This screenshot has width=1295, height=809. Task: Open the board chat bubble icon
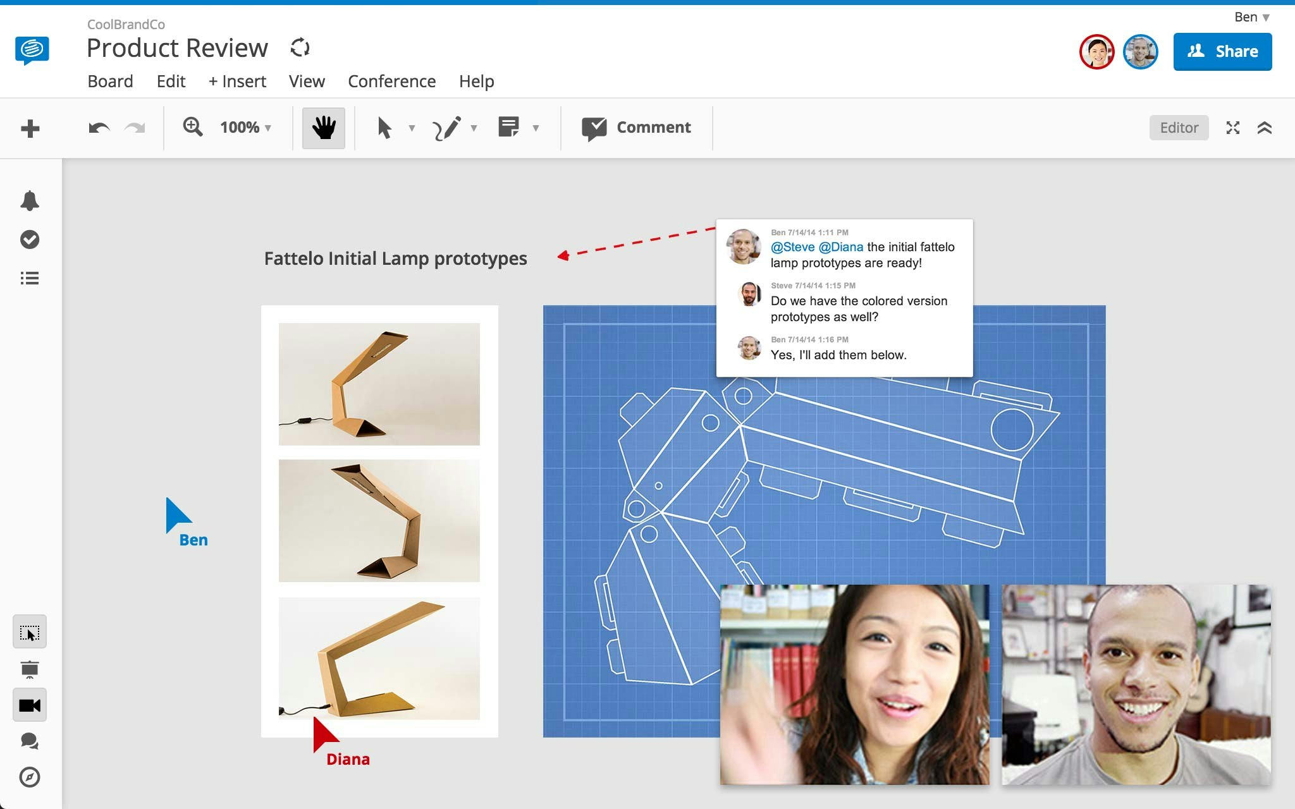click(x=30, y=741)
